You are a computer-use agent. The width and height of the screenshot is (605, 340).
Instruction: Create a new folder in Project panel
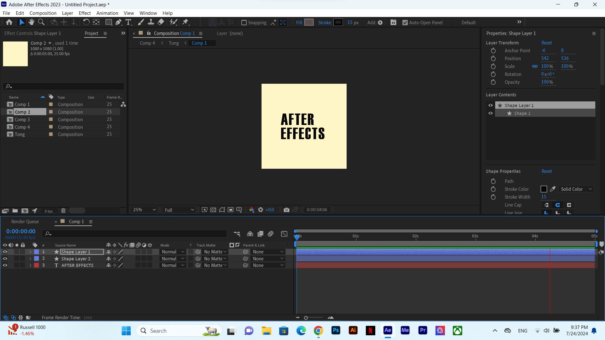coord(15,211)
